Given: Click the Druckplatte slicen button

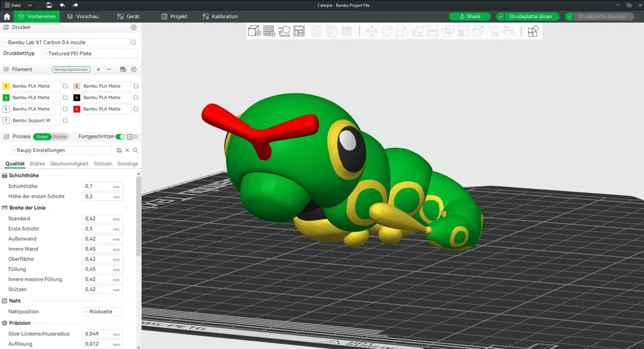Looking at the screenshot, I should click(x=531, y=17).
